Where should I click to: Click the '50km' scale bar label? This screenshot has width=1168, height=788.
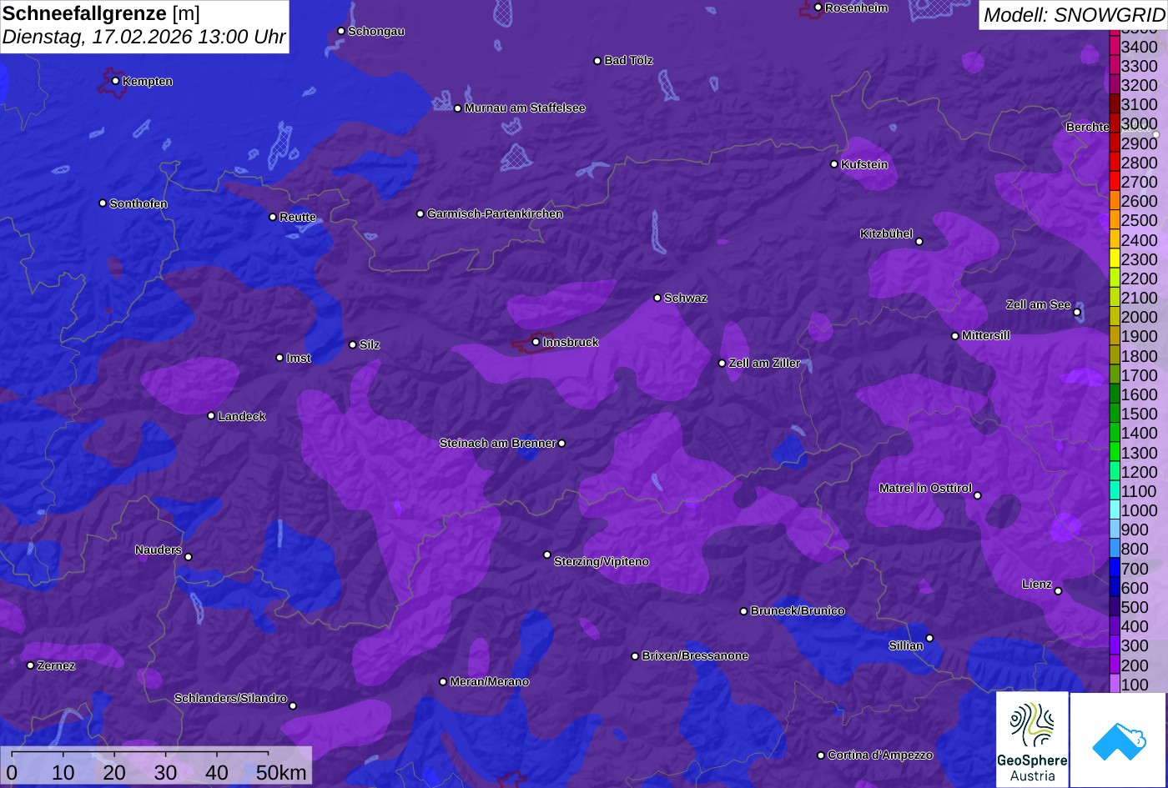(x=281, y=773)
